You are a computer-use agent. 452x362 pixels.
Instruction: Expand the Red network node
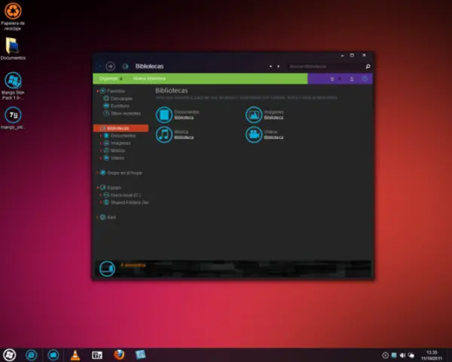pos(97,217)
